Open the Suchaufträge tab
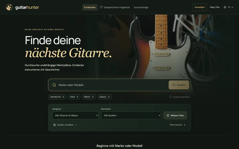239x149 pixels. click(x=141, y=7)
